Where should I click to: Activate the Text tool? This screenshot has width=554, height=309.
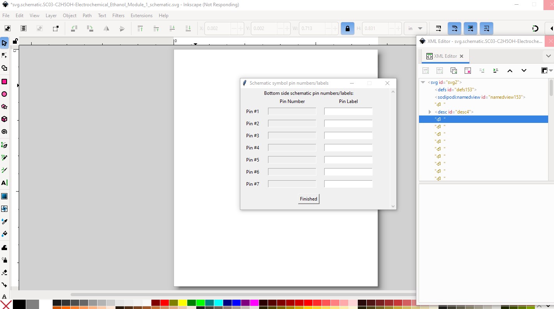[x=4, y=183]
